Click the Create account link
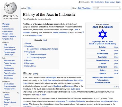This screenshot has width=122, height=107. point(110,2)
